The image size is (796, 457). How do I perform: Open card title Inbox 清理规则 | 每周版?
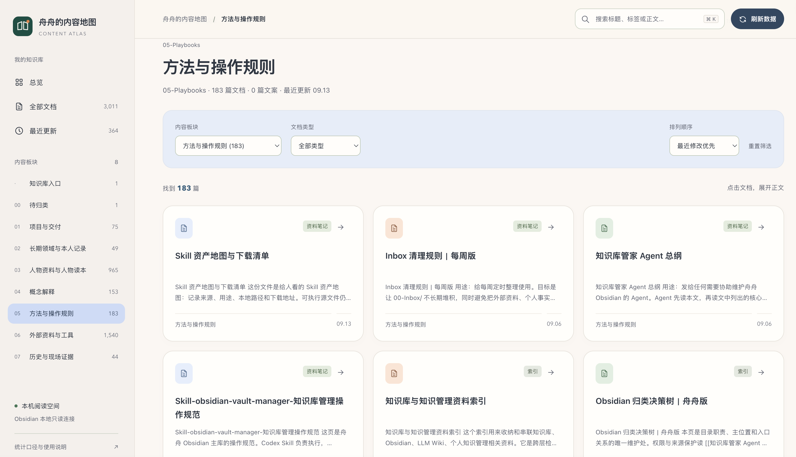430,256
